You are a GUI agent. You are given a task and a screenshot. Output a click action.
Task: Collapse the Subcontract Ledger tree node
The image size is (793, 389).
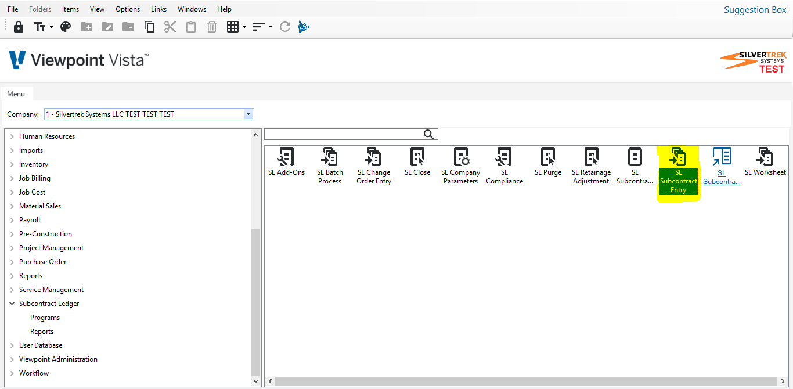tap(12, 304)
